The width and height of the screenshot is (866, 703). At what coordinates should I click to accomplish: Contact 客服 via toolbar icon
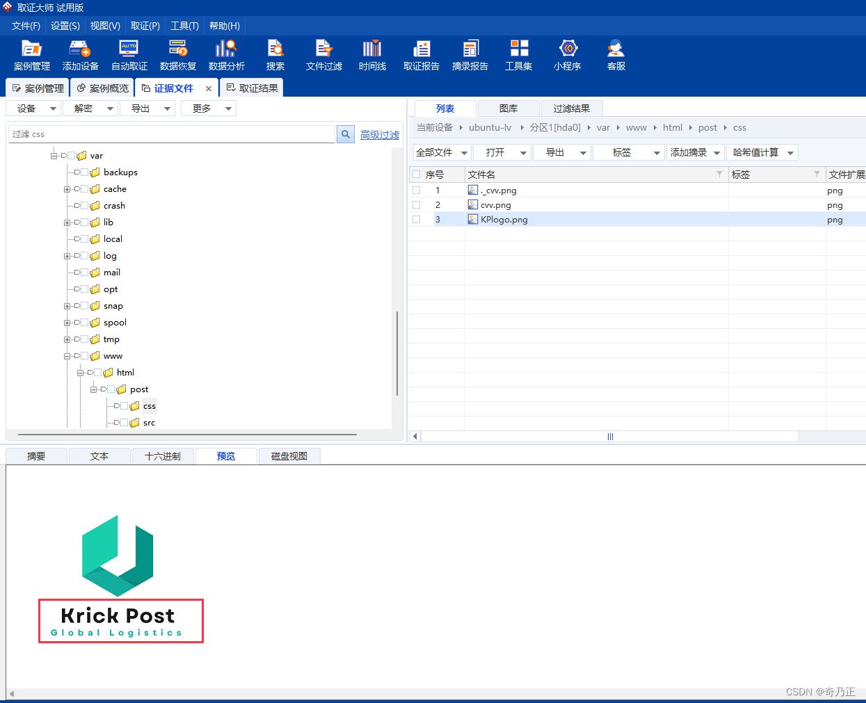pyautogui.click(x=616, y=56)
